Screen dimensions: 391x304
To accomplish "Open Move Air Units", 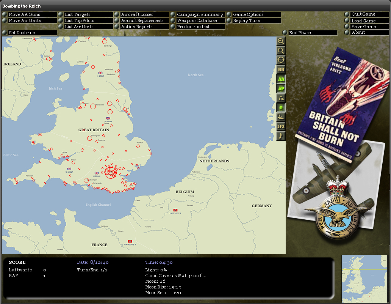I will coord(30,20).
